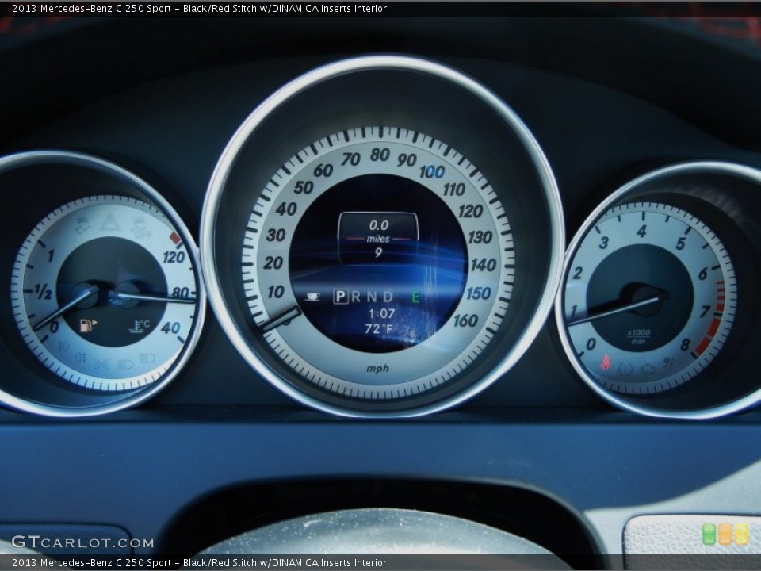
Task: Click the 80 speedometer number
Action: 380,155
